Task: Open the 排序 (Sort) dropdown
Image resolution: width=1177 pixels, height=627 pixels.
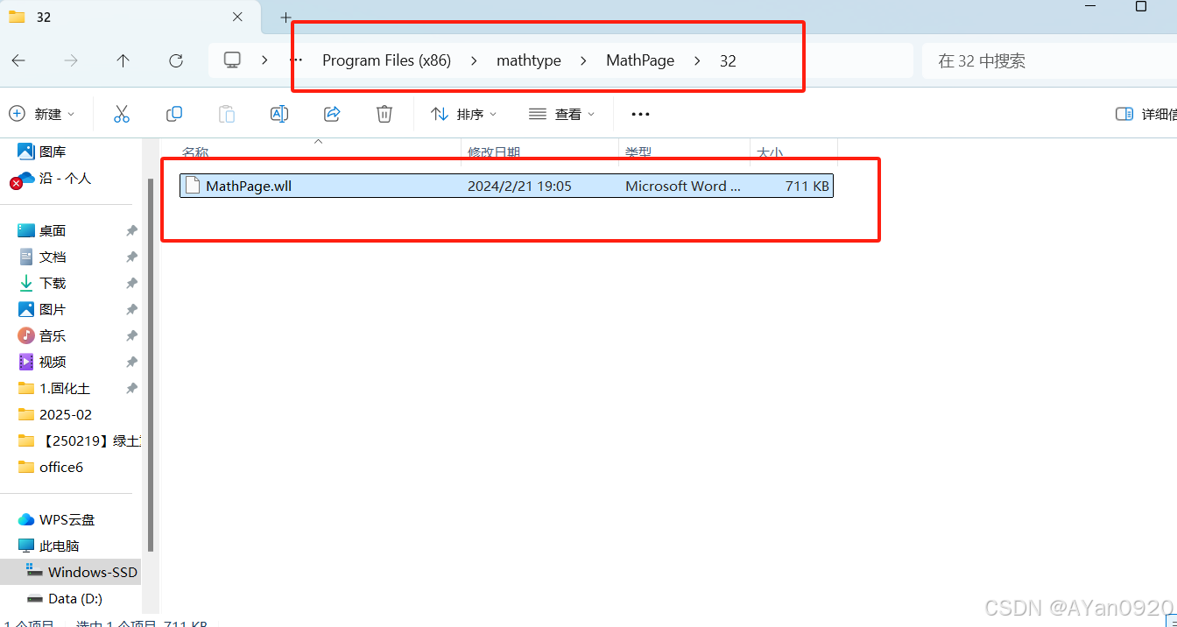Action: (464, 114)
